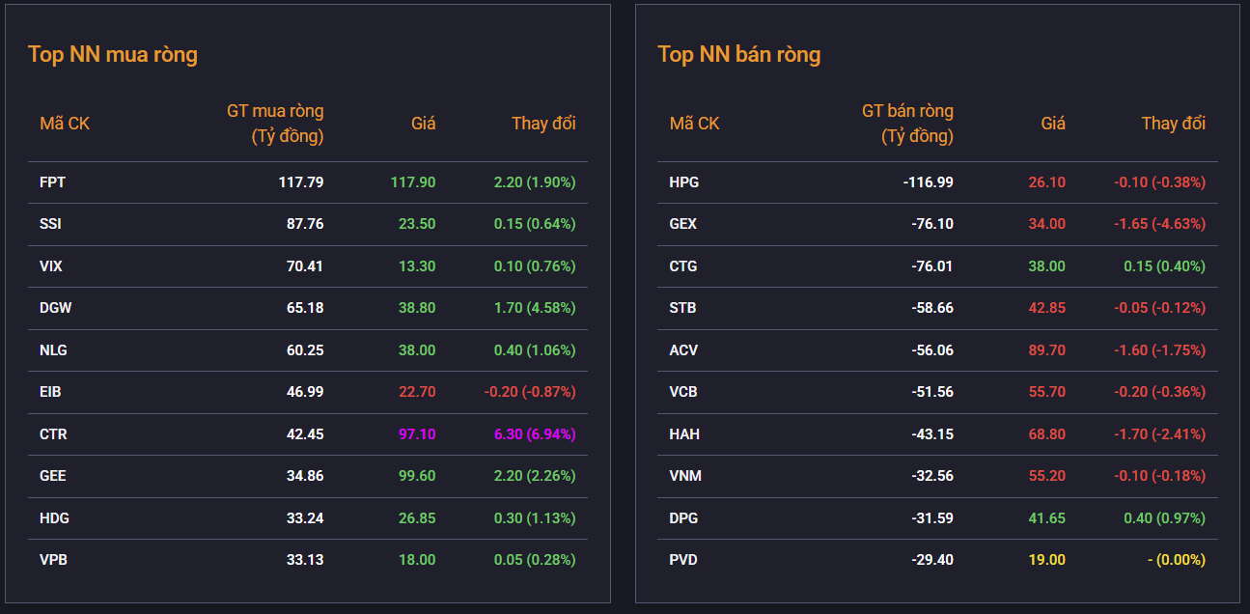Image resolution: width=1250 pixels, height=614 pixels.
Task: Select the VPB ticker symbol
Action: click(54, 560)
